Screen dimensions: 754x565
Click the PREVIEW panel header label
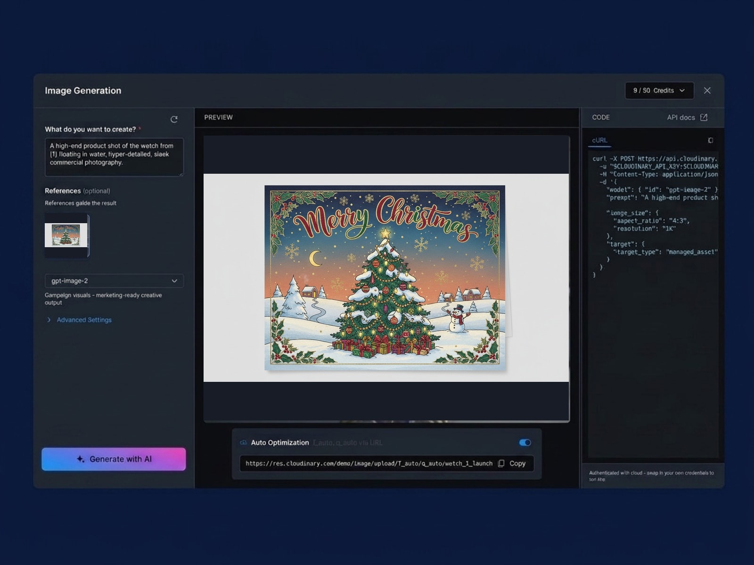click(x=218, y=117)
